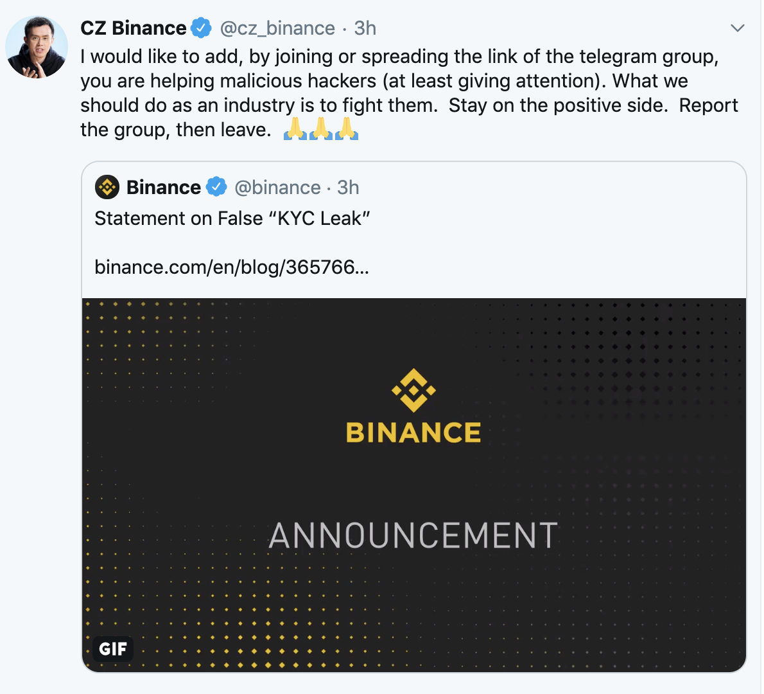
Task: Click the quoted tweet's 3h timestamp
Action: click(348, 187)
